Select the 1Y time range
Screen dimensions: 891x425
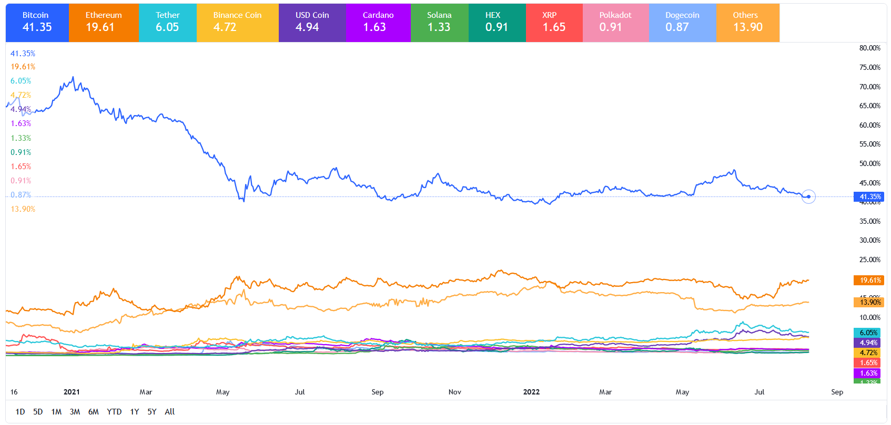[135, 412]
